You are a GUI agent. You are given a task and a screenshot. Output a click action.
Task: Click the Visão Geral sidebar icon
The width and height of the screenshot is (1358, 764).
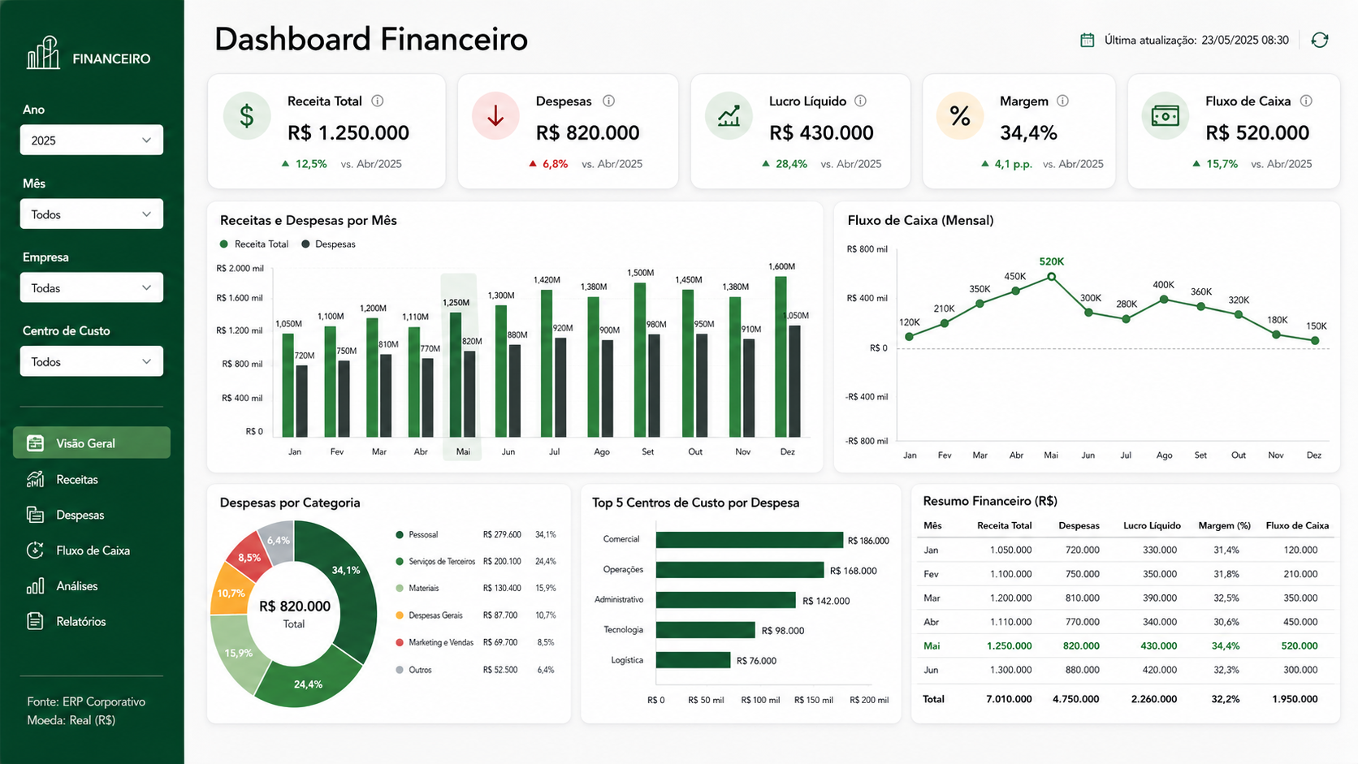(x=35, y=443)
